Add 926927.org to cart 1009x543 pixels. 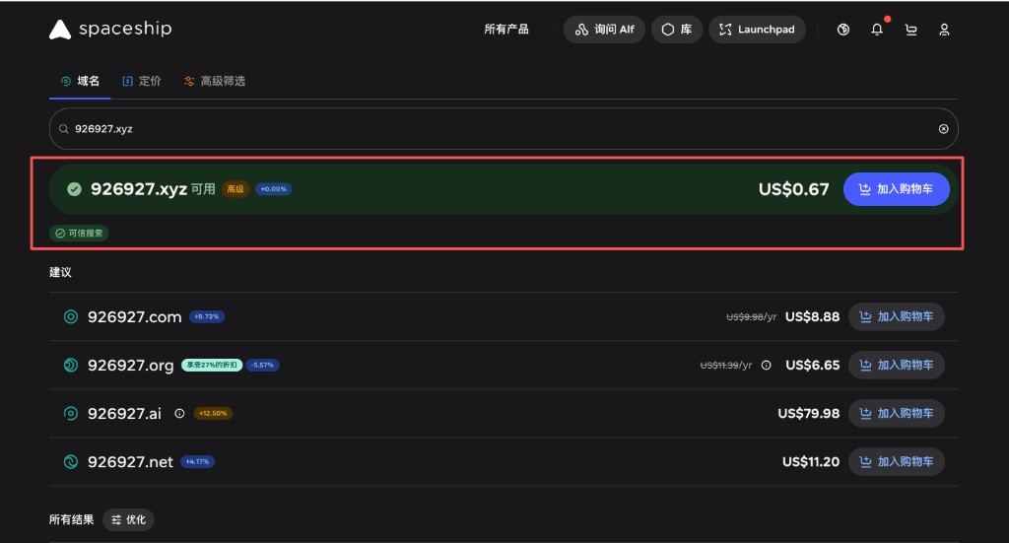tap(897, 365)
